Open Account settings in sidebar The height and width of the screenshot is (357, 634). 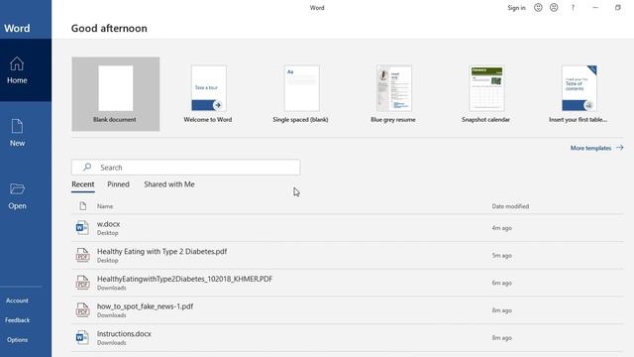point(17,300)
